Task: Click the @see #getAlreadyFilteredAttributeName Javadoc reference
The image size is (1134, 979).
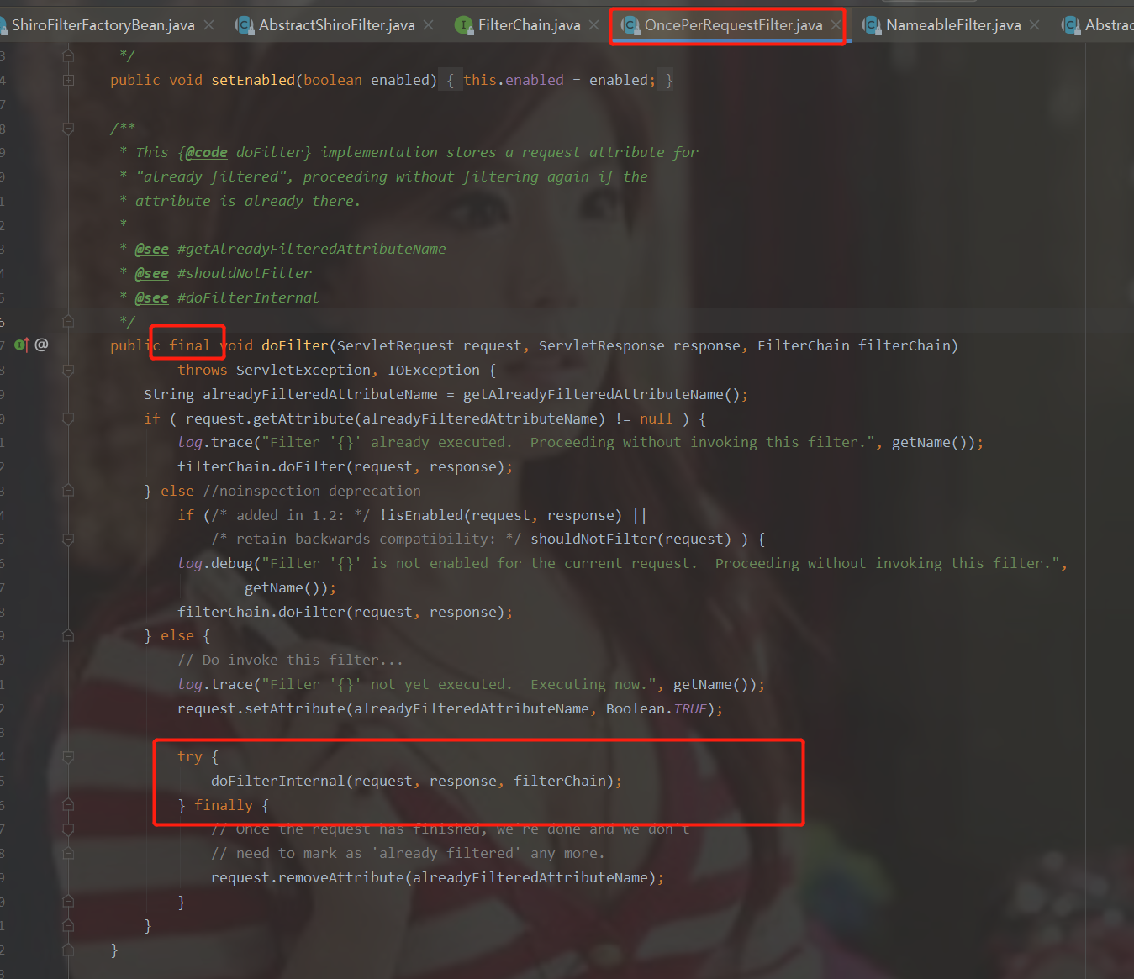Action: tap(290, 249)
